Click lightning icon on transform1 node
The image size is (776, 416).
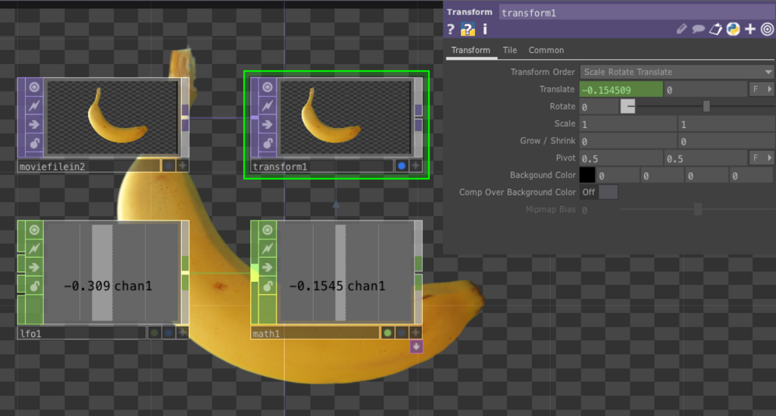[268, 106]
